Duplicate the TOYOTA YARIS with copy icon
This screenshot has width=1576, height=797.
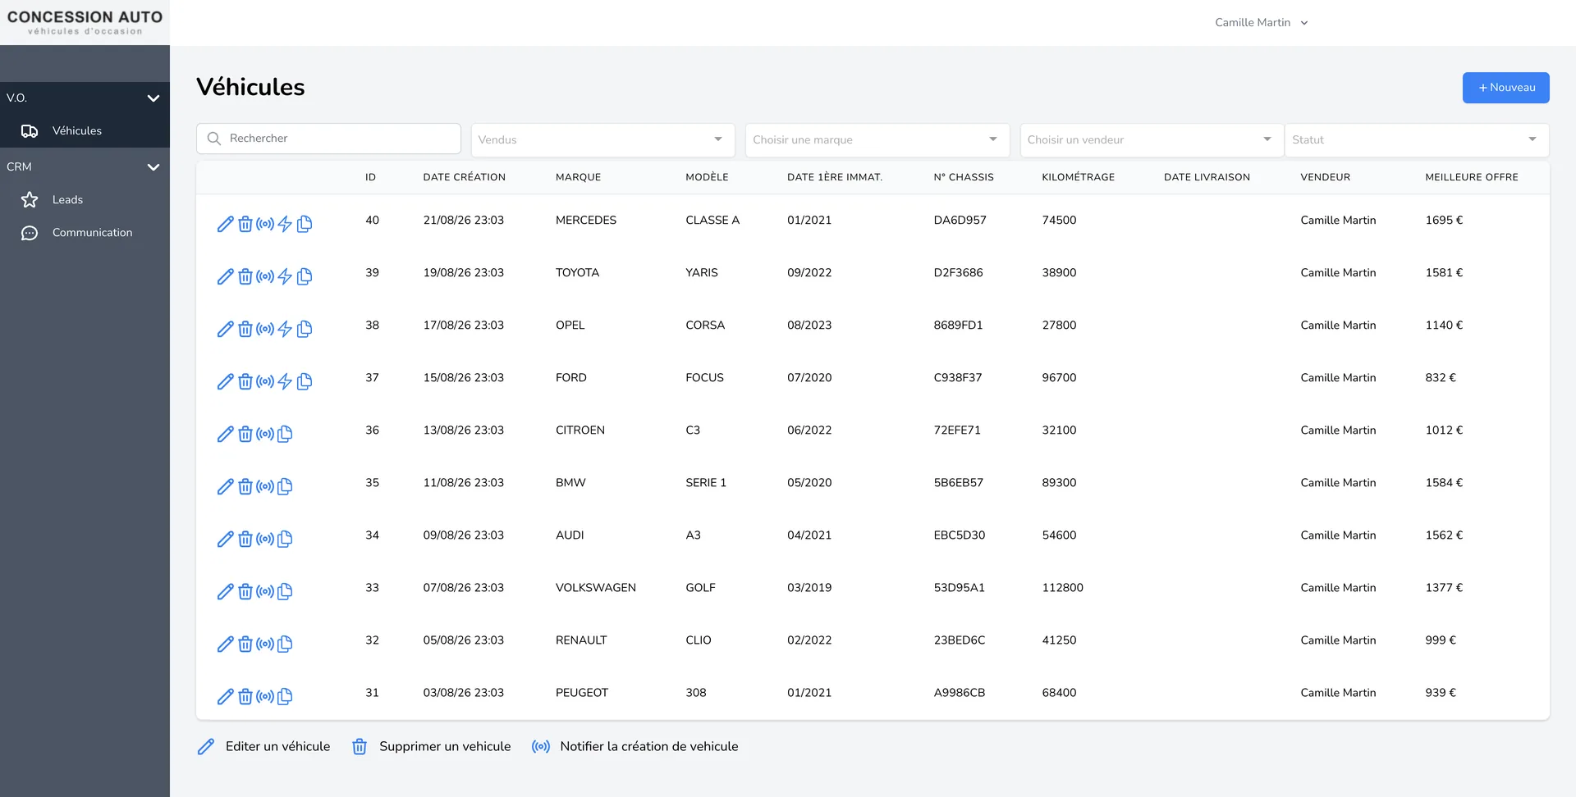click(304, 276)
